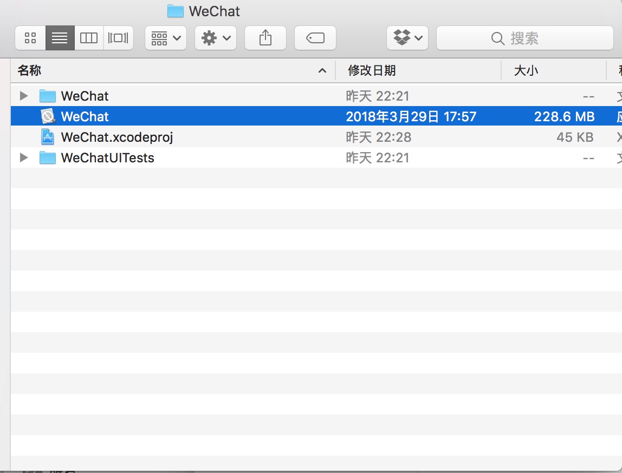Click the WeChat folder proxy icon in title bar
This screenshot has width=622, height=473.
tap(176, 11)
